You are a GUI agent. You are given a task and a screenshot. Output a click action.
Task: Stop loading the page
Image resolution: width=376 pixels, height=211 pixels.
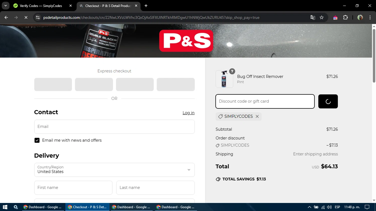tap(26, 18)
